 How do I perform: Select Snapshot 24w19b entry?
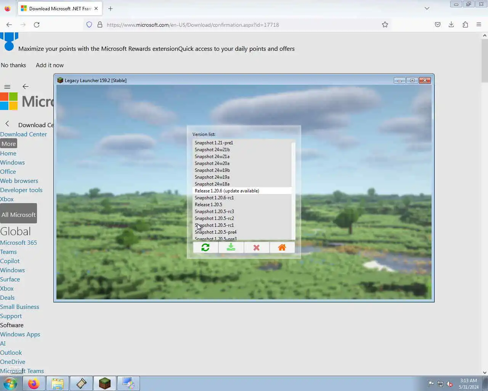coord(242,170)
